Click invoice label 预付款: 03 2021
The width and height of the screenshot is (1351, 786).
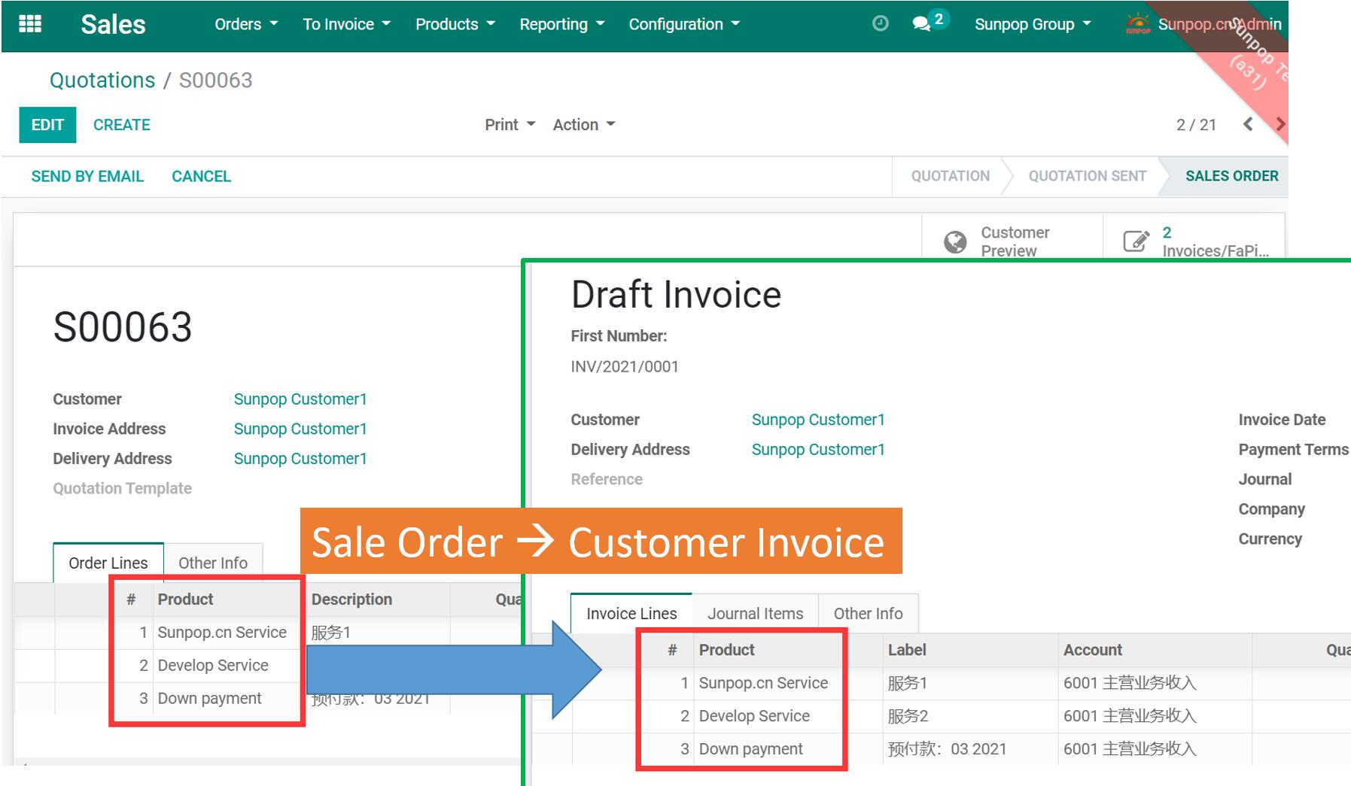947,749
